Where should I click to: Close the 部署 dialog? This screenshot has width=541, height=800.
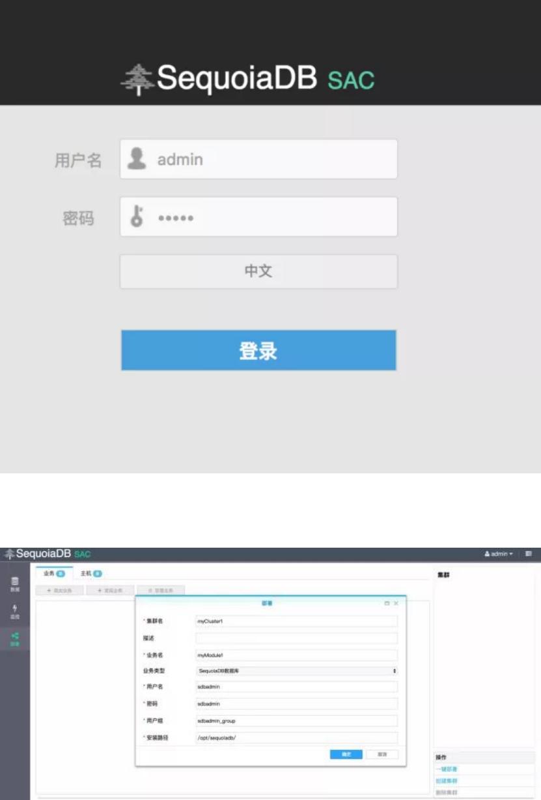(x=396, y=604)
